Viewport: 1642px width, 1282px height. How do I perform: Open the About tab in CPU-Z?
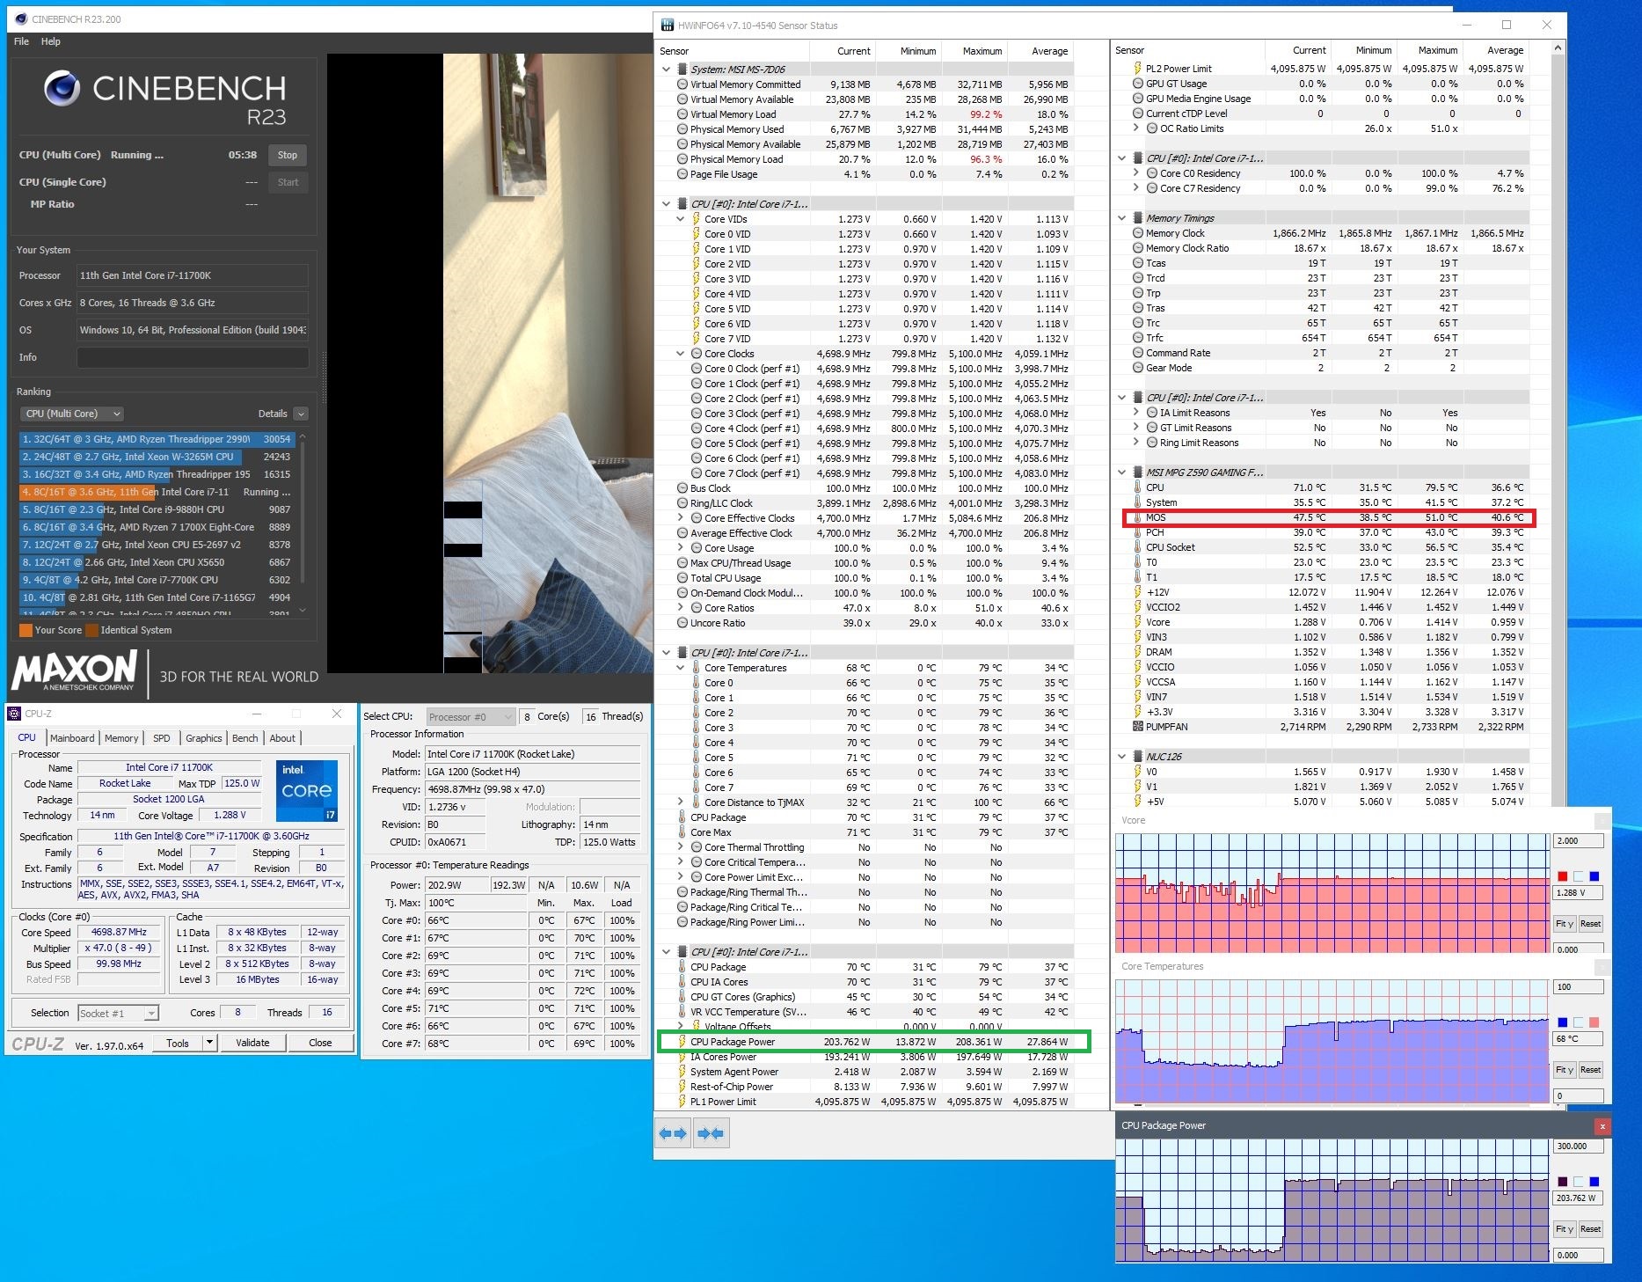pyautogui.click(x=282, y=738)
